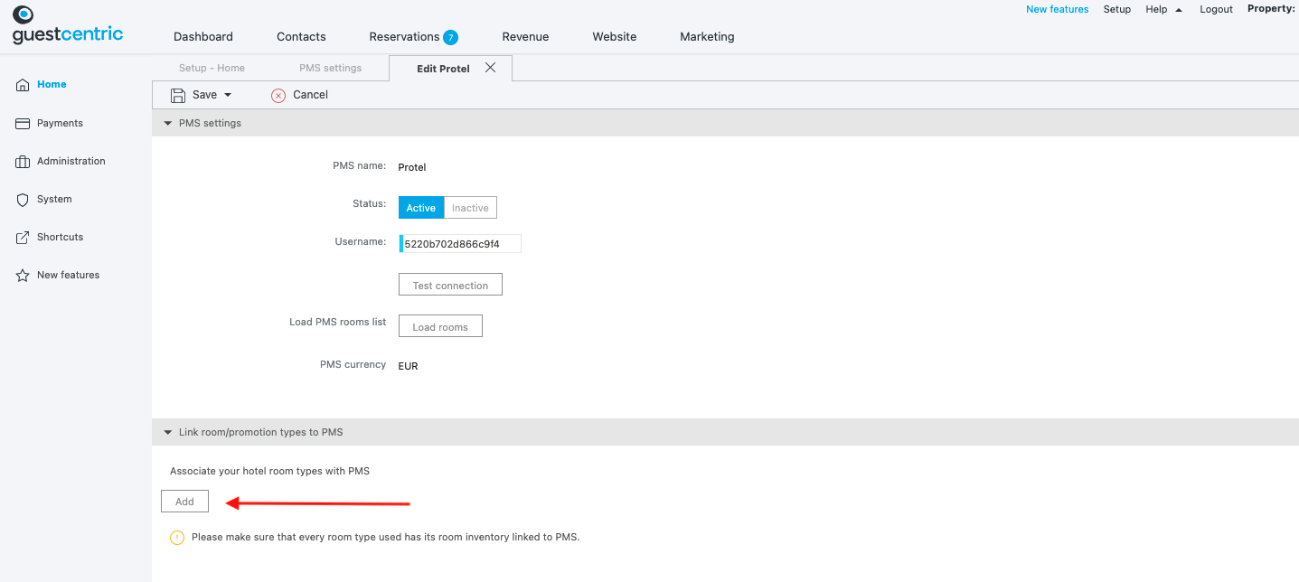Open Administration in sidebar

pos(71,161)
